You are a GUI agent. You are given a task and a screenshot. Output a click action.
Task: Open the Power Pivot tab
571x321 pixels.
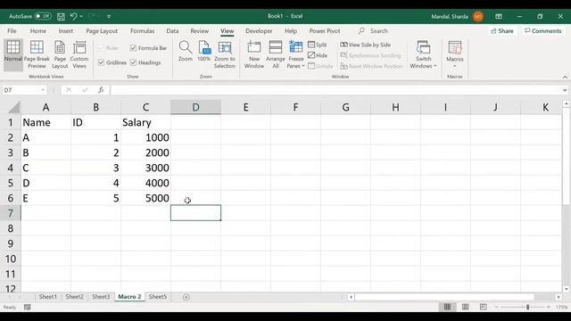click(325, 31)
